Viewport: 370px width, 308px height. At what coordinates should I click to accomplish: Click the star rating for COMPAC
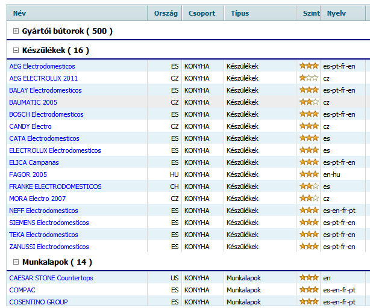coord(309,289)
